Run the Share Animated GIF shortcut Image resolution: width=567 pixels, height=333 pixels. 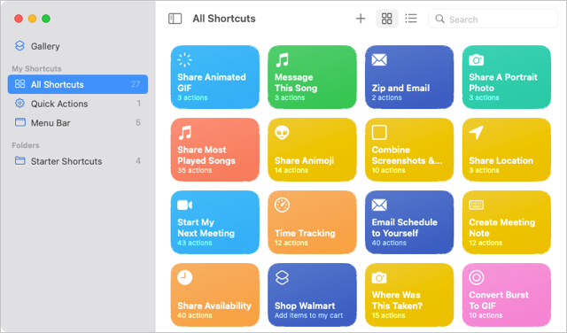[214, 77]
